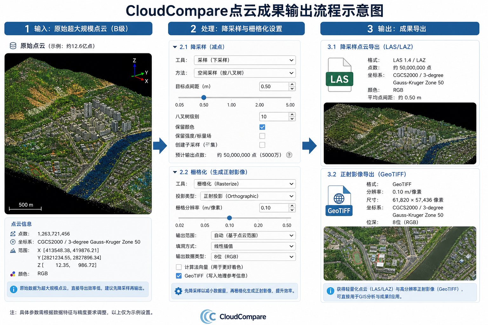Click the 约 50,000,000 点（5000万）estimate
The height and width of the screenshot is (325, 488).
click(250, 155)
